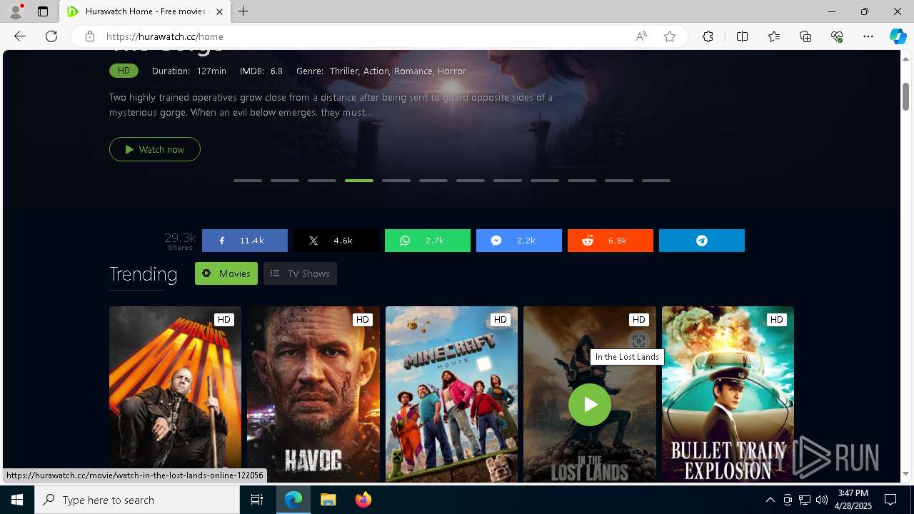
Task: Go back to the previous page
Action: pyautogui.click(x=20, y=36)
